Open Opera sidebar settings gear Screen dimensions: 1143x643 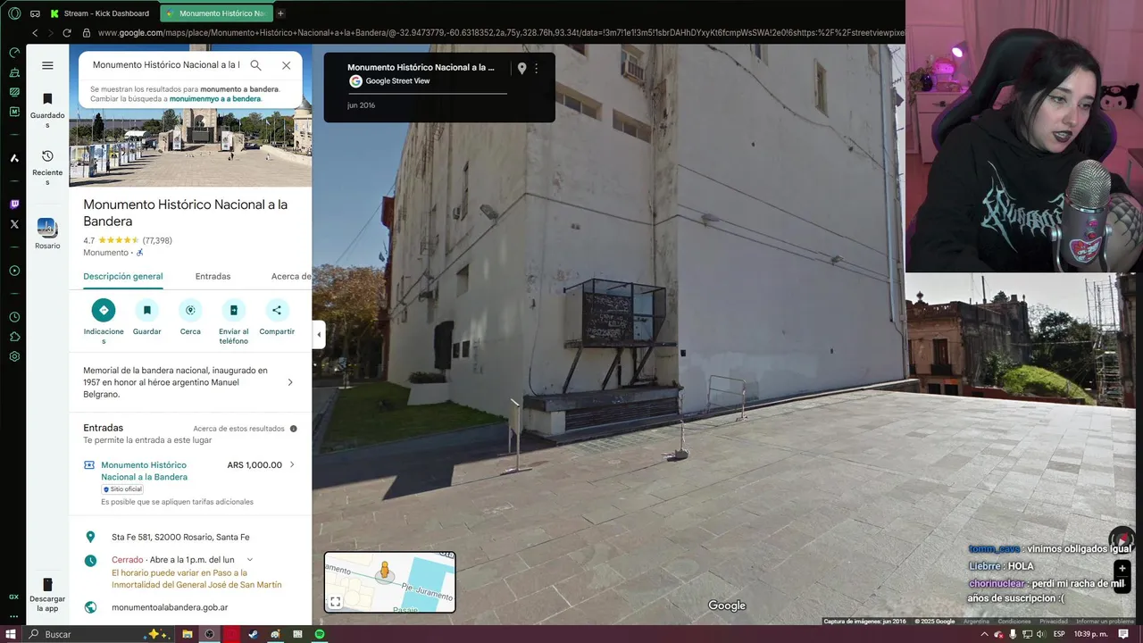point(14,356)
